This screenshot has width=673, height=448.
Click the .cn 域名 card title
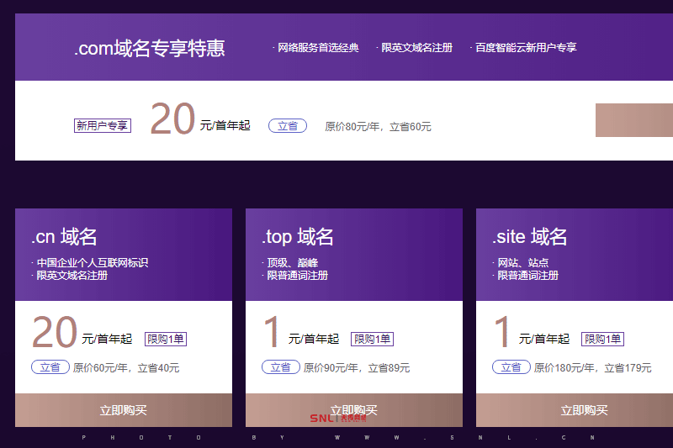point(65,237)
